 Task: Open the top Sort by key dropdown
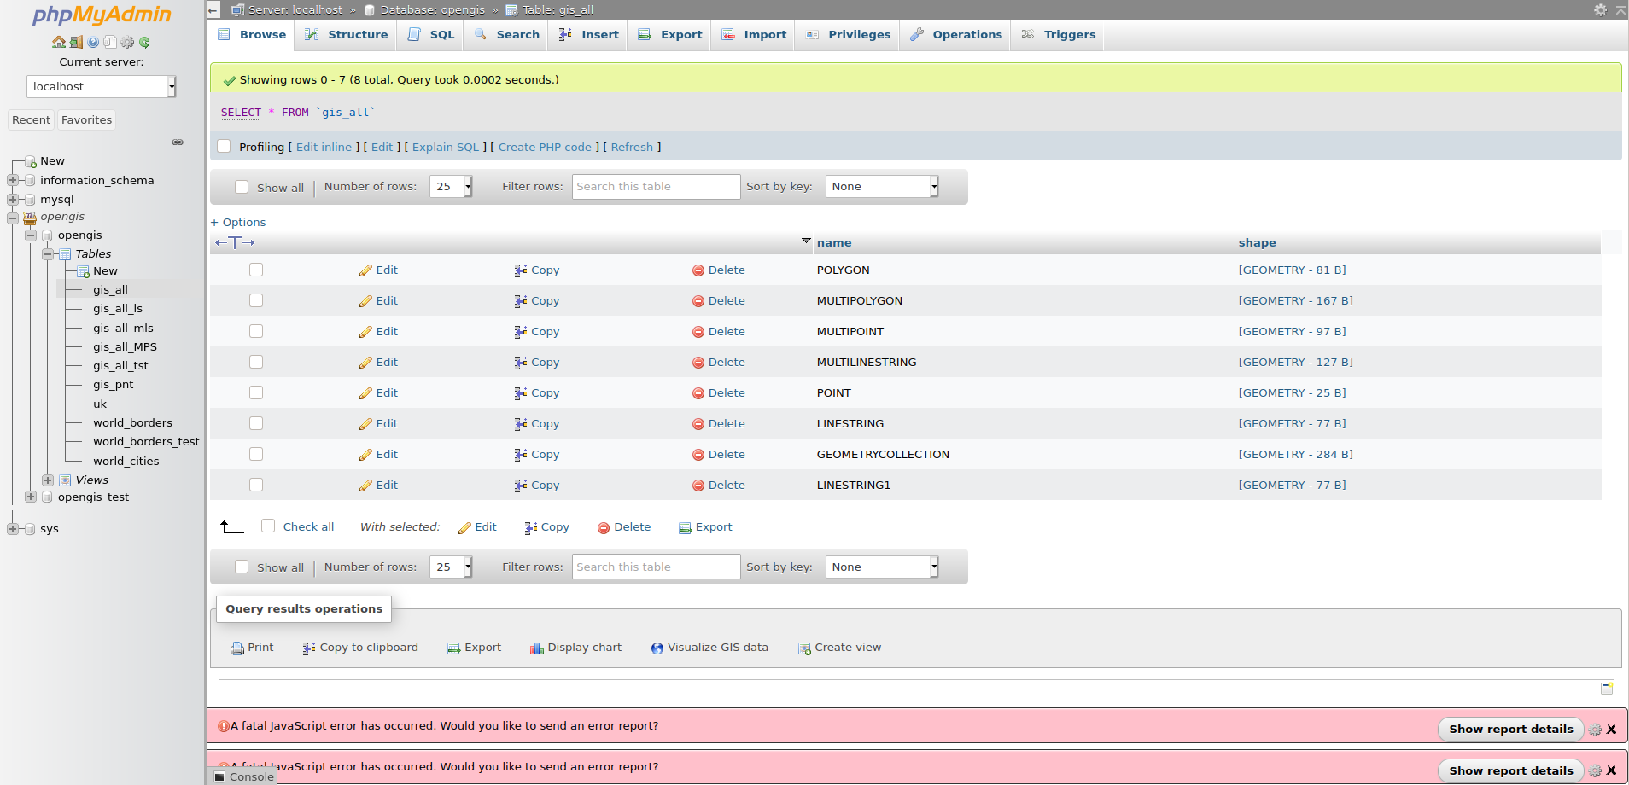[x=882, y=187]
